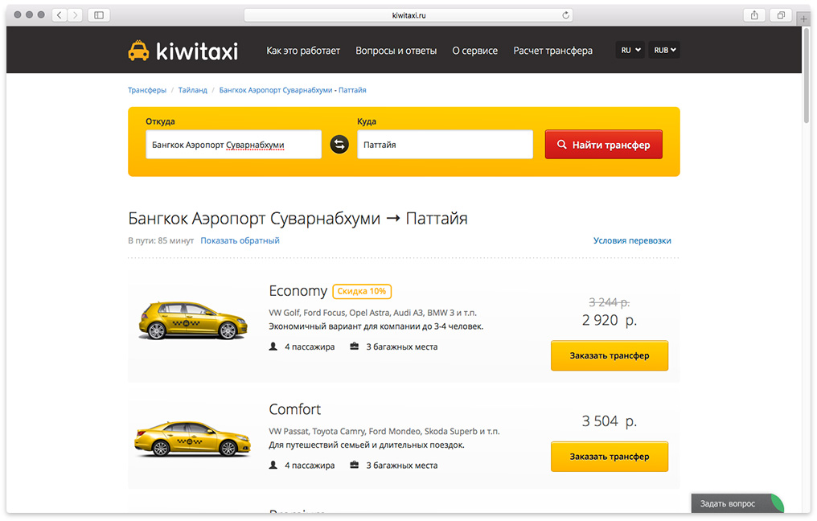Open the RUB currency dropdown
This screenshot has width=817, height=521.
[665, 50]
